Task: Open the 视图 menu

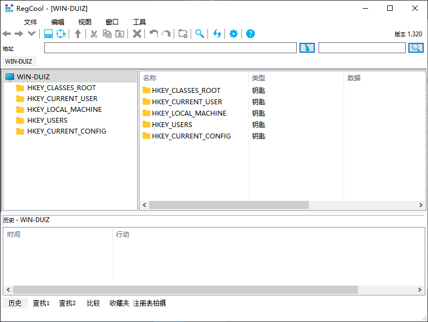Action: (85, 22)
